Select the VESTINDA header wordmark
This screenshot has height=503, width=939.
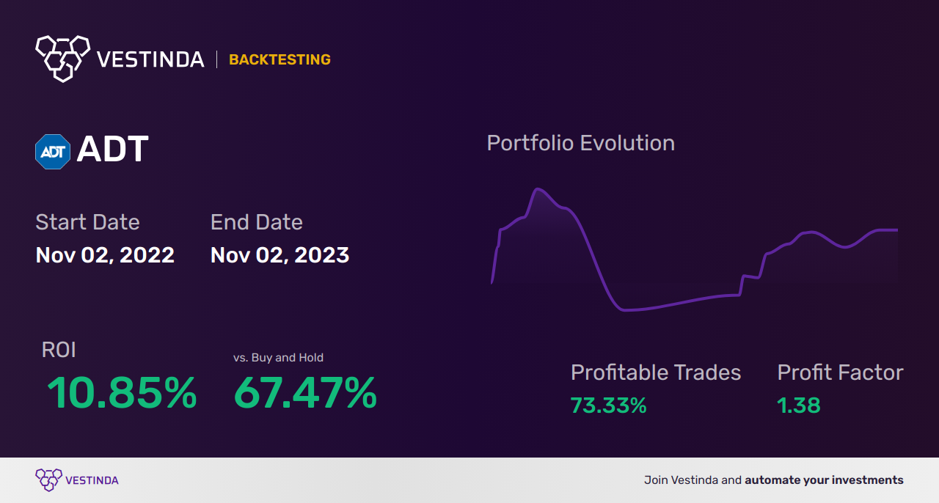(x=150, y=59)
